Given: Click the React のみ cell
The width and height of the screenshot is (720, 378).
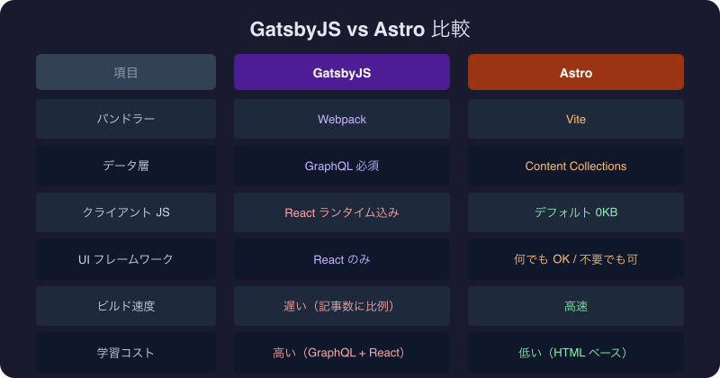Looking at the screenshot, I should pyautogui.click(x=342, y=259).
